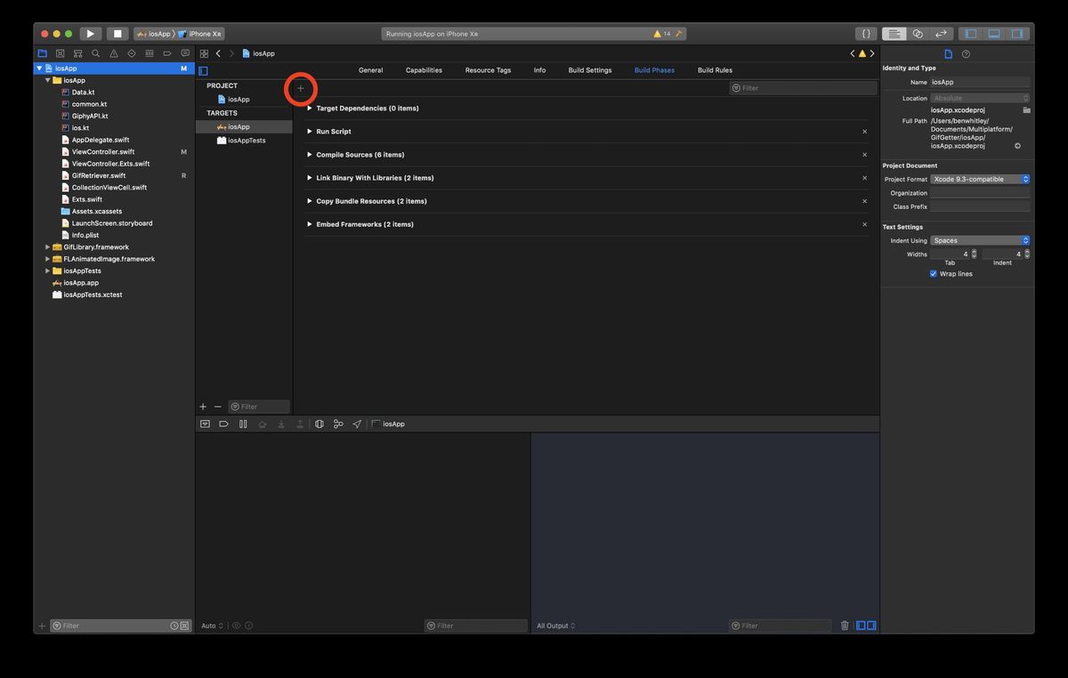Image resolution: width=1068 pixels, height=678 pixels.
Task: Switch to the Build Settings tab
Action: [x=590, y=70]
